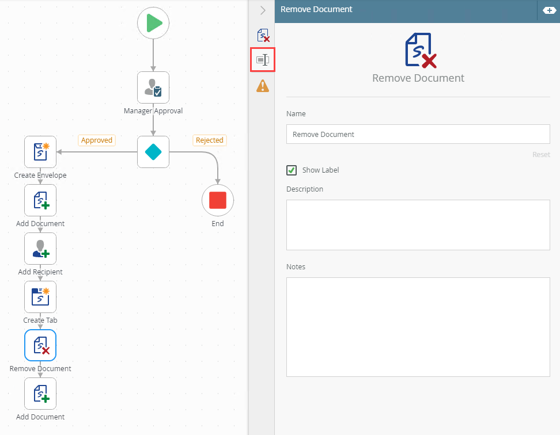Viewport: 560px width, 435px height.
Task: Select the bottom Add Document step
Action: (40, 394)
